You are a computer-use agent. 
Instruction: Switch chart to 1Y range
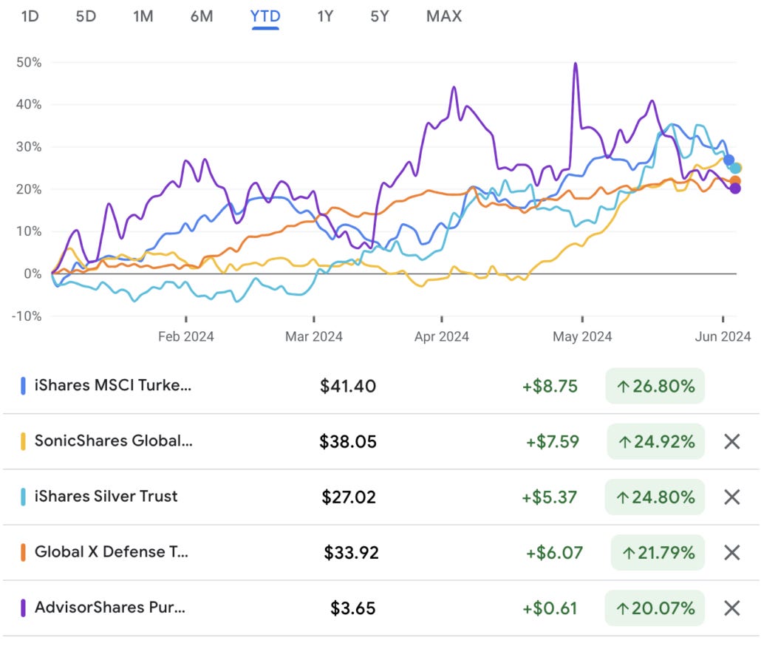(325, 16)
